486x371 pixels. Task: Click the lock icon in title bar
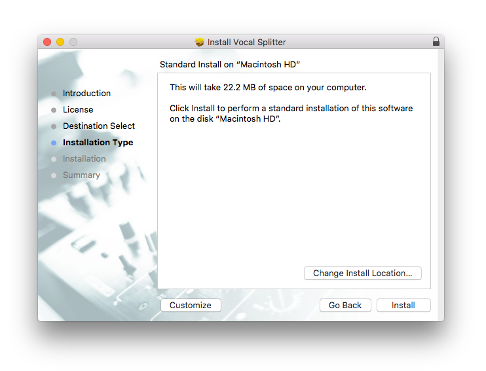pyautogui.click(x=436, y=41)
